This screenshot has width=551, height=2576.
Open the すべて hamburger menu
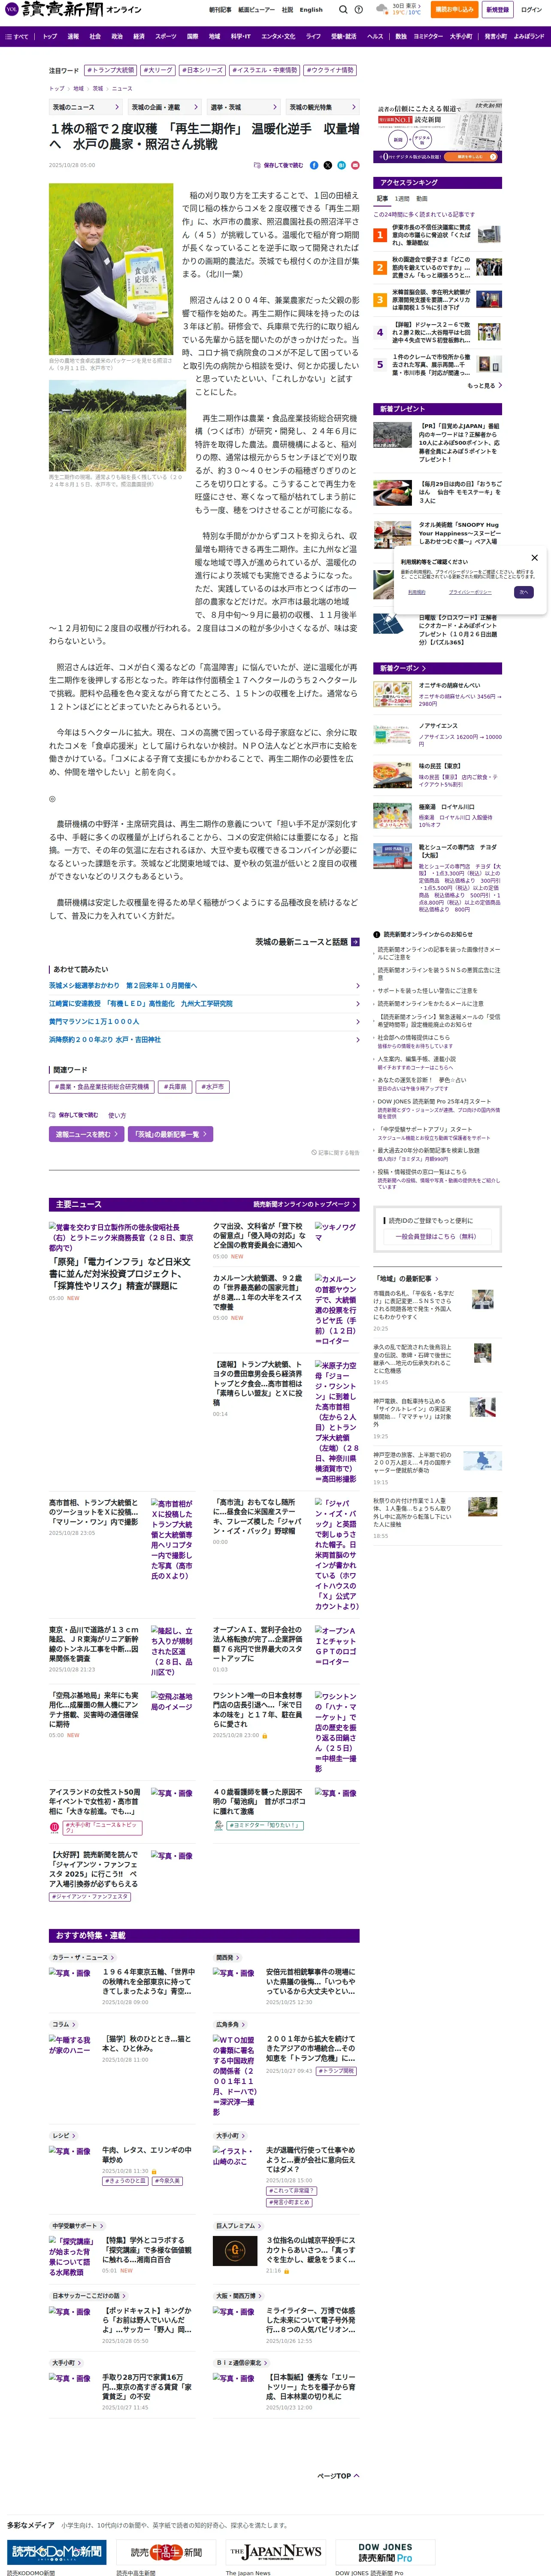point(17,36)
